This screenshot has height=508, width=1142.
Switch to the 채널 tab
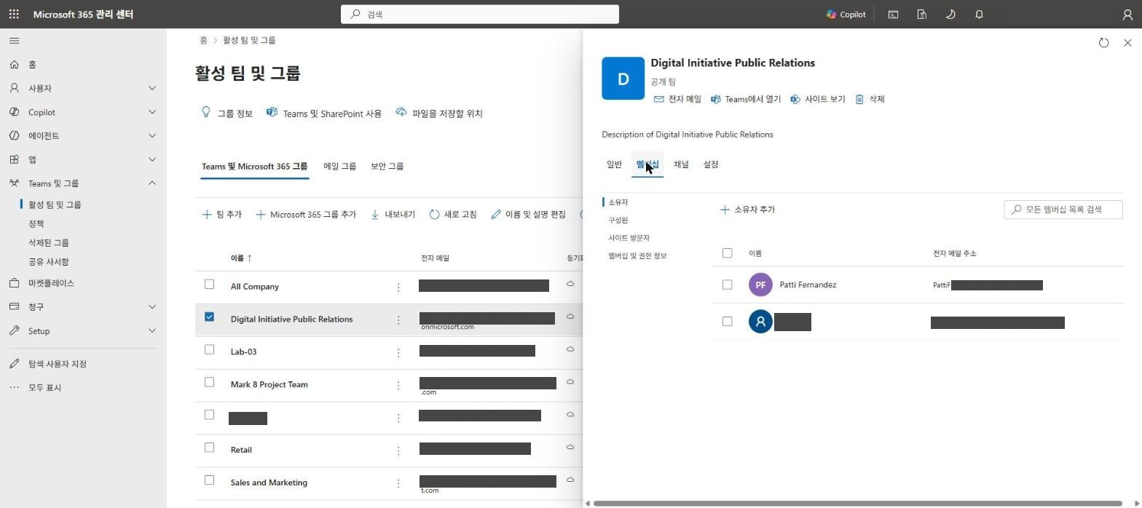click(x=681, y=164)
